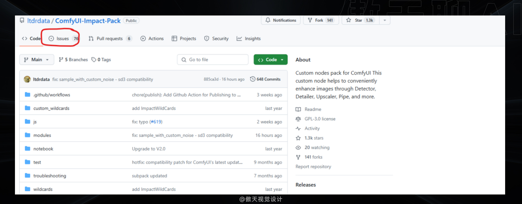
Task: Click the fork icon beside 141 forks
Action: [x=298, y=157]
